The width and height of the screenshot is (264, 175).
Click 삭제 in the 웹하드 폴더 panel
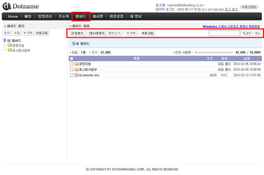(27, 33)
